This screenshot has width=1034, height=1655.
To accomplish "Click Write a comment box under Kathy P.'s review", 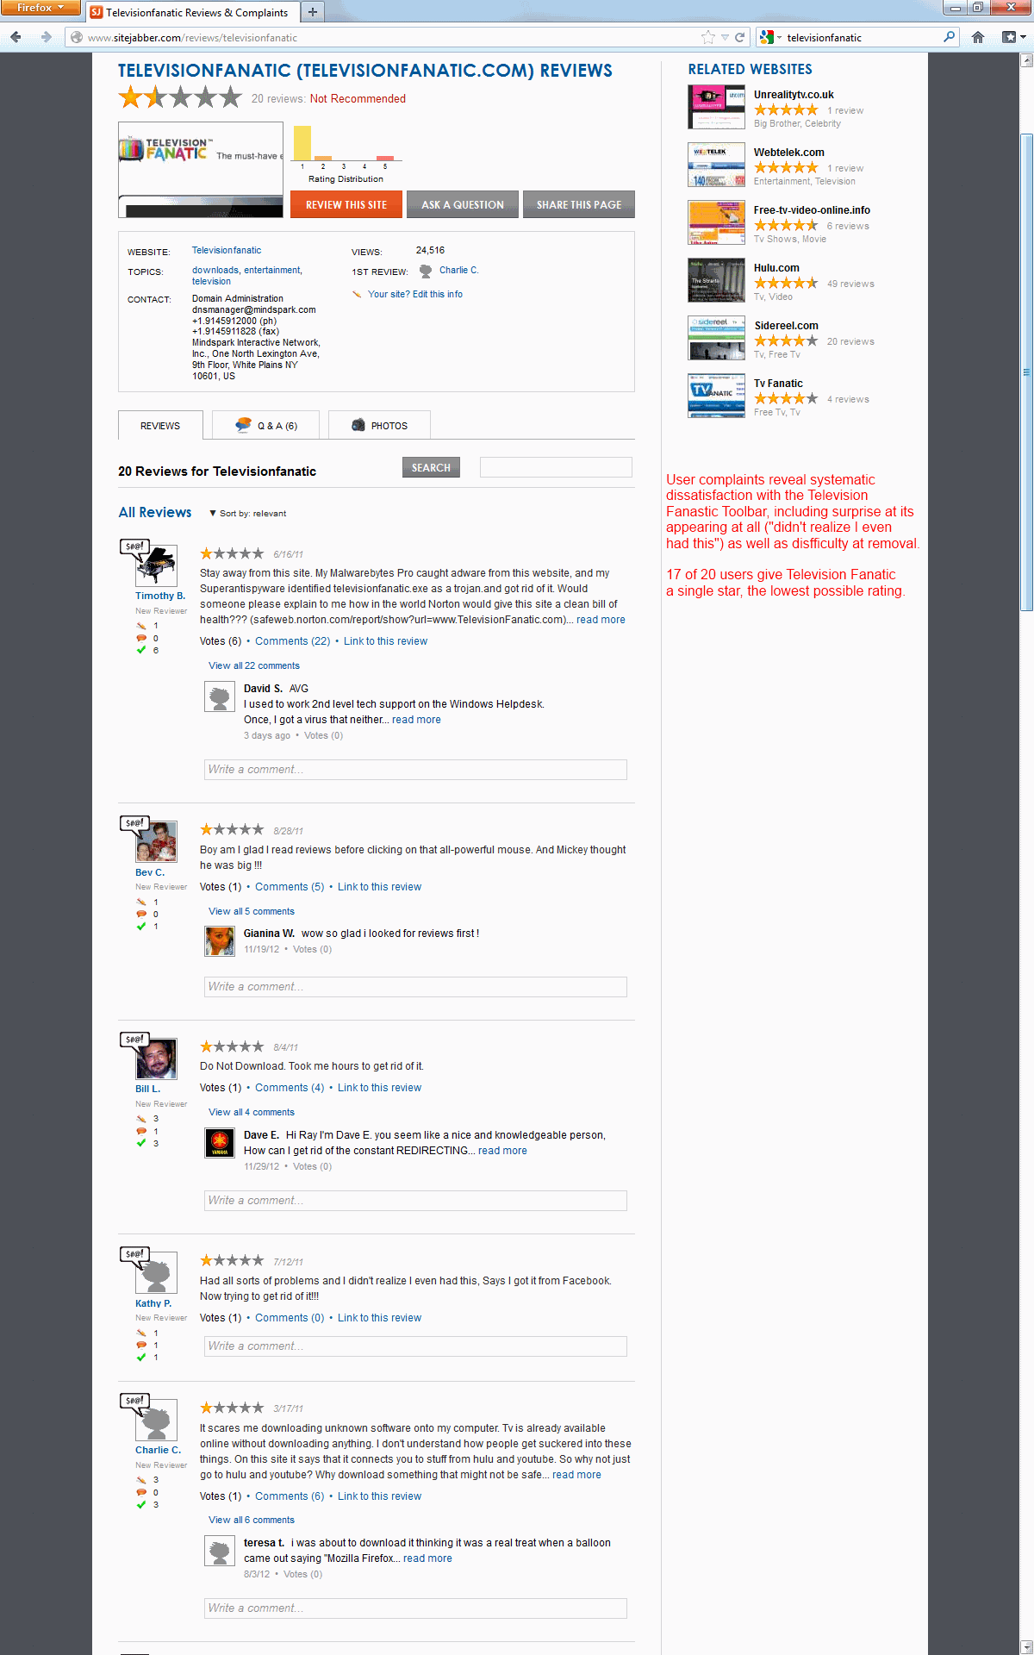I will coord(415,1346).
